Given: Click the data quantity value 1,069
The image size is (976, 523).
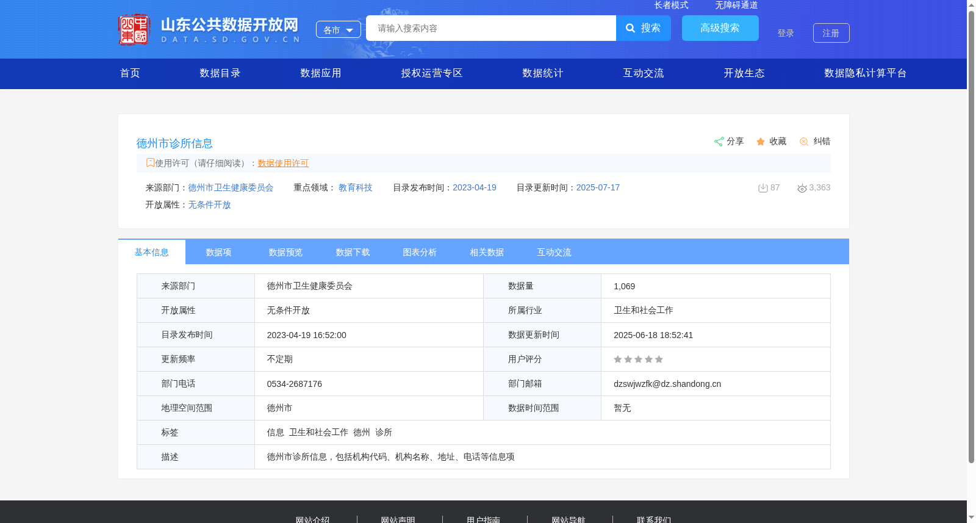Looking at the screenshot, I should point(625,286).
